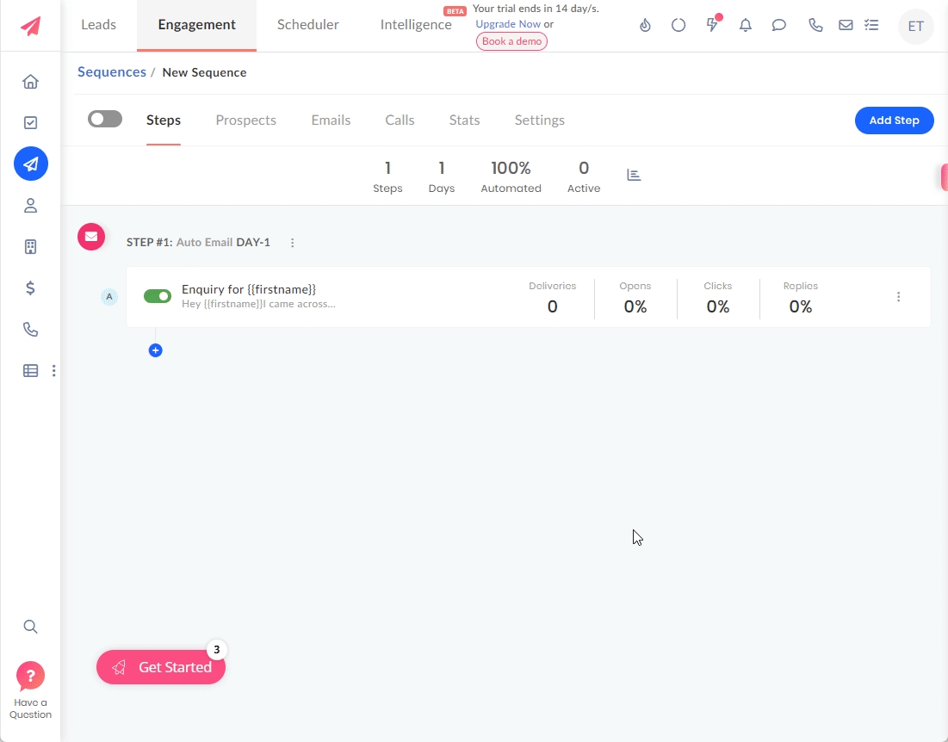Viewport: 948px width, 742px height.
Task: Click the notifications bell icon
Action: [746, 26]
